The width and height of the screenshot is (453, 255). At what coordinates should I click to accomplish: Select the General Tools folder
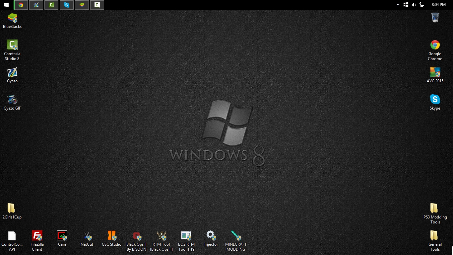435,241
